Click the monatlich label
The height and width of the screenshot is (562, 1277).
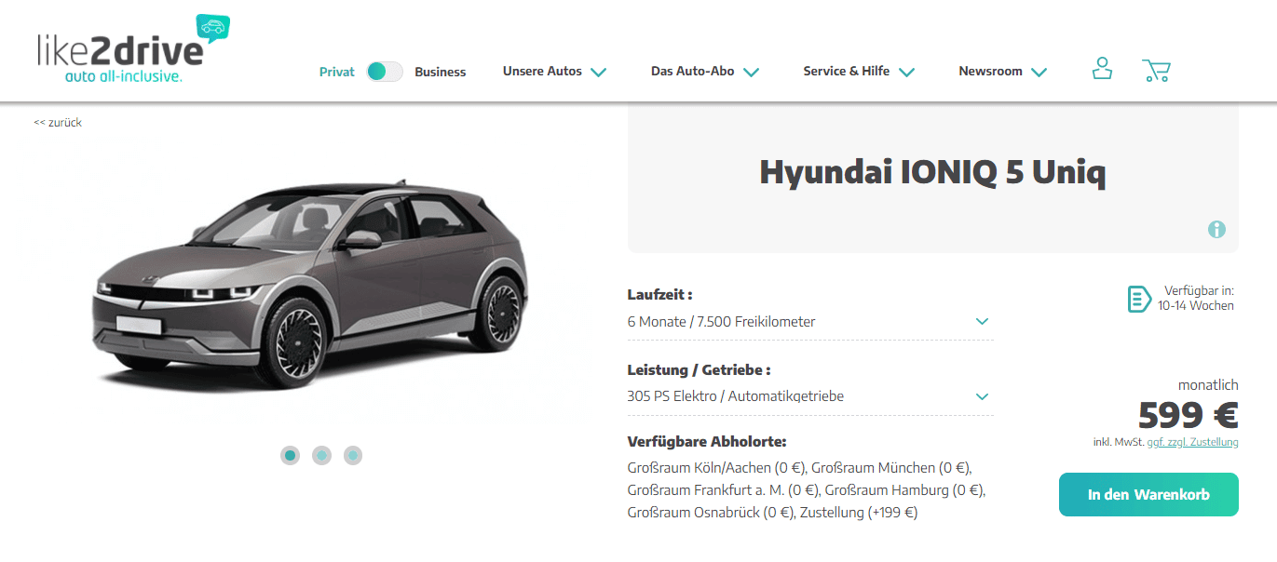pyautogui.click(x=1208, y=384)
